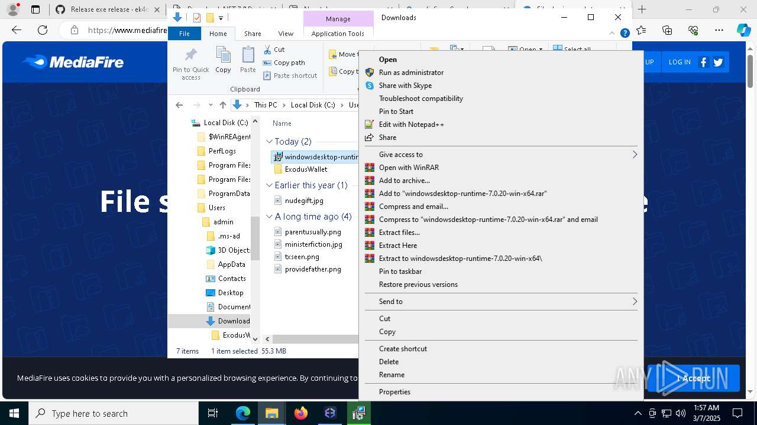Click the Cut scissors icon in ribbon
757x425 pixels.
point(267,50)
